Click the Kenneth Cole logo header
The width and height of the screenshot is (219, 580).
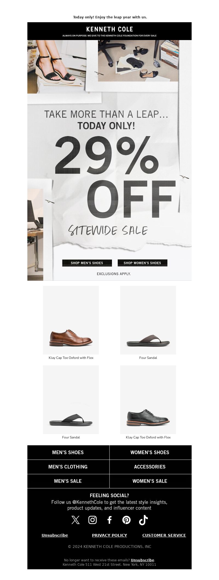click(x=109, y=31)
